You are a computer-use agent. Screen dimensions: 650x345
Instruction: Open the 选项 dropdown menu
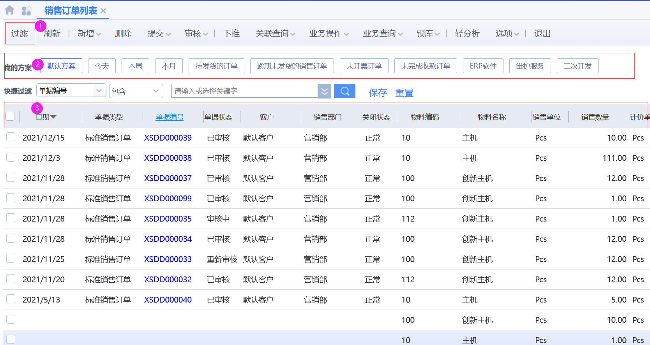pos(507,33)
